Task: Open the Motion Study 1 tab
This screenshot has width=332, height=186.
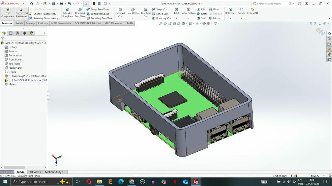Action: [x=54, y=172]
